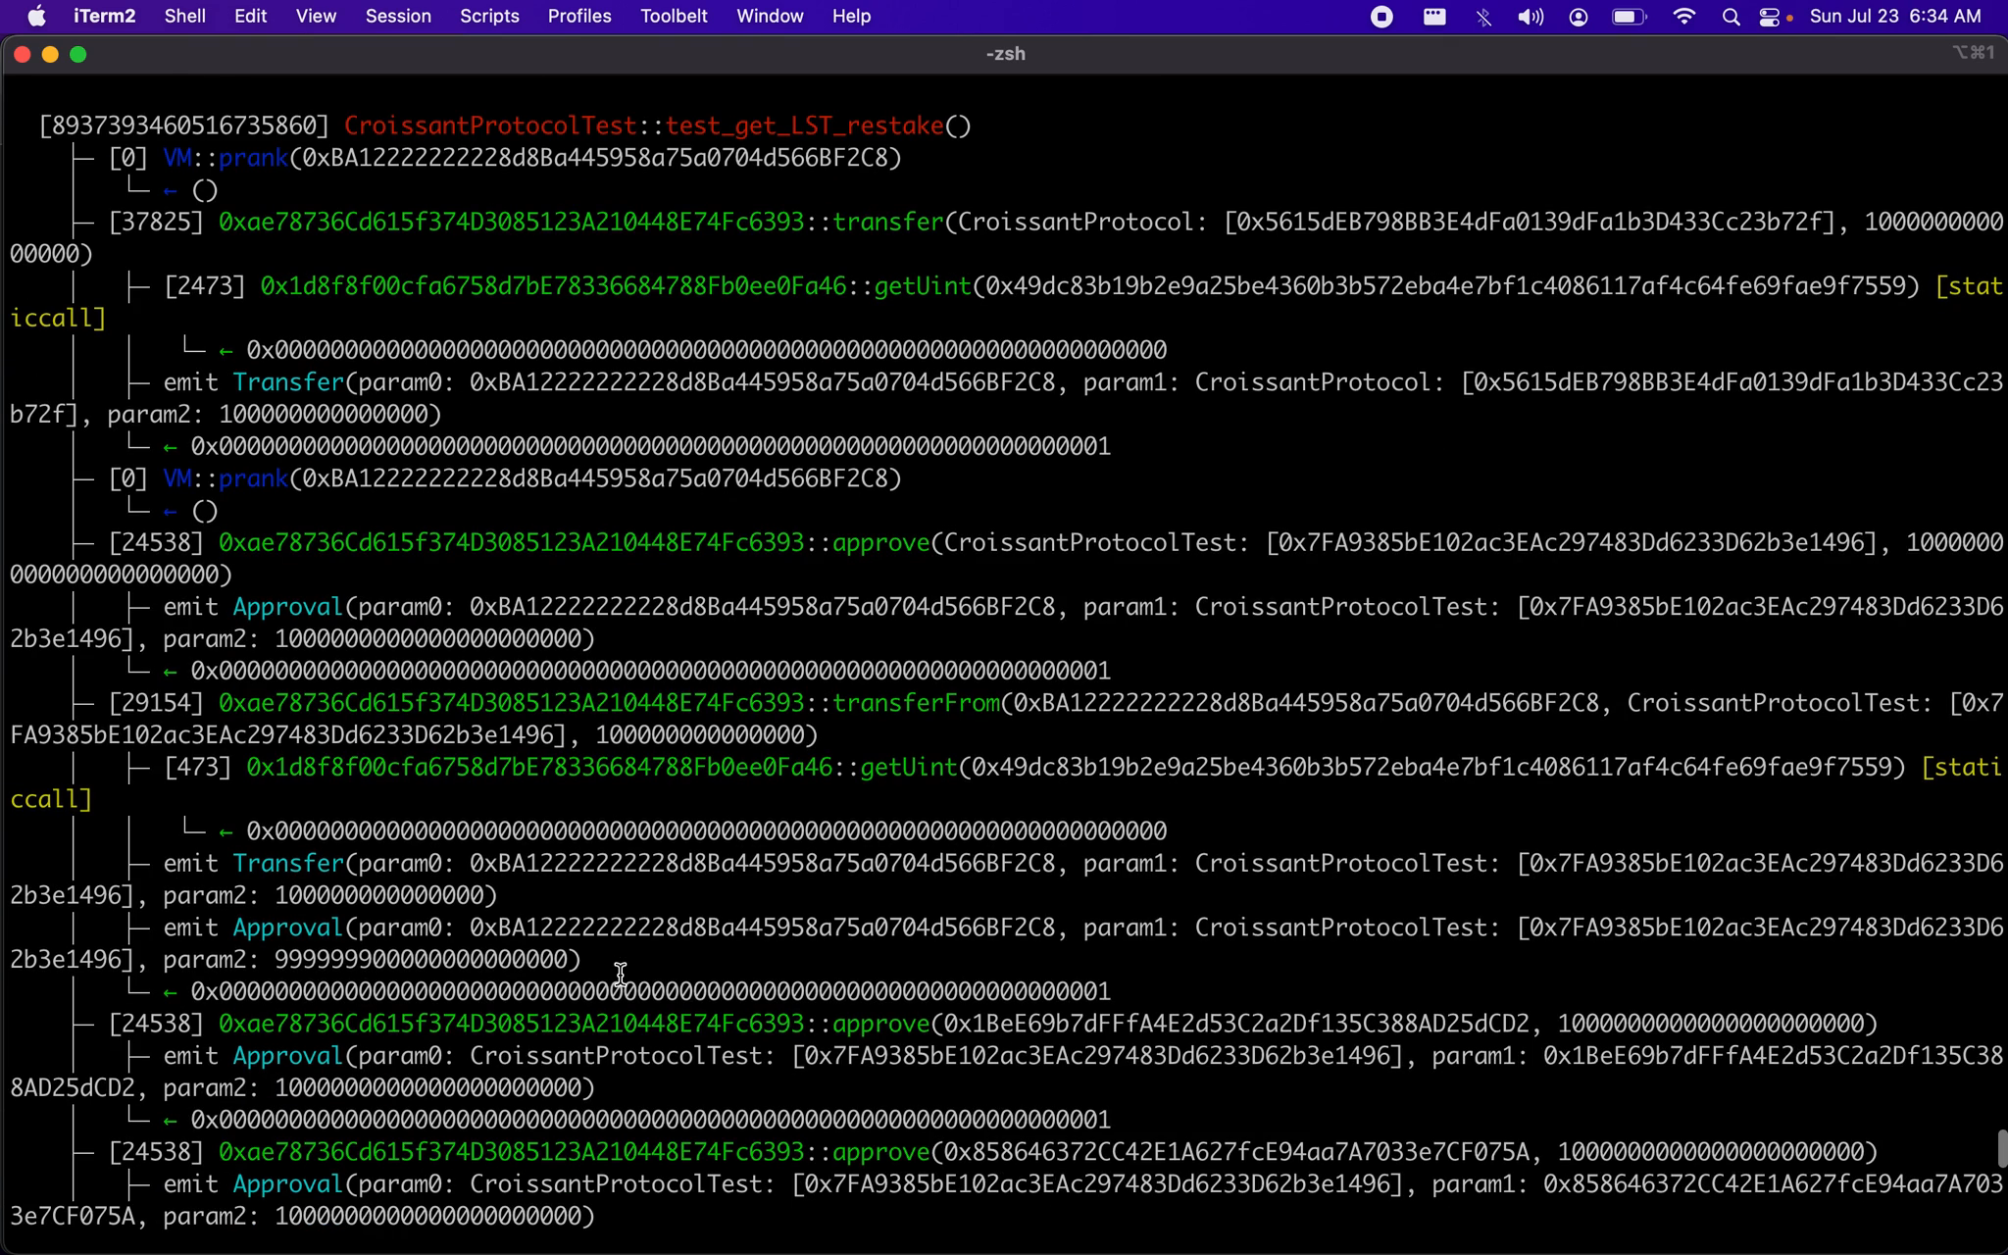Open Control Center
The width and height of the screenshot is (2008, 1255).
(x=1770, y=17)
